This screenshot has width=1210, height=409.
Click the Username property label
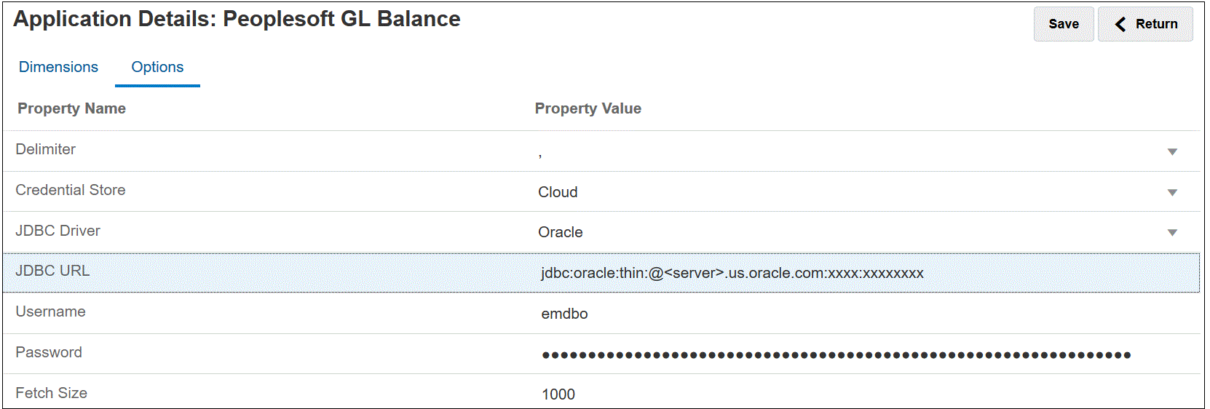click(x=50, y=311)
